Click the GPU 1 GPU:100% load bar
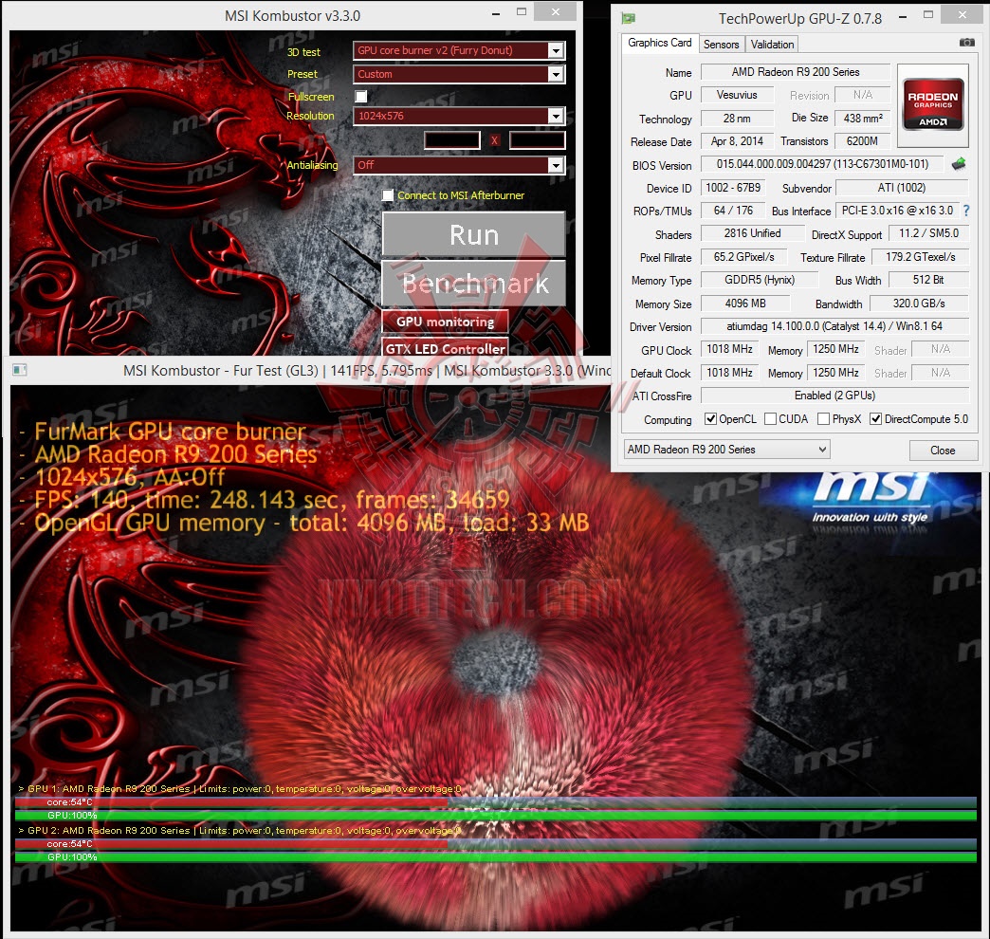Image resolution: width=990 pixels, height=939 pixels. coord(496,816)
